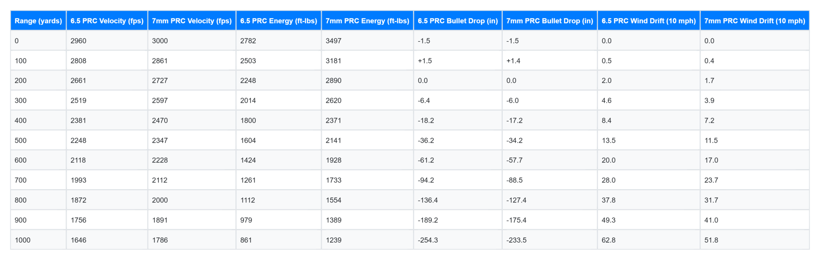Click the 7mm PRC Wind Drift header
This screenshot has height=260, width=820.
[755, 21]
